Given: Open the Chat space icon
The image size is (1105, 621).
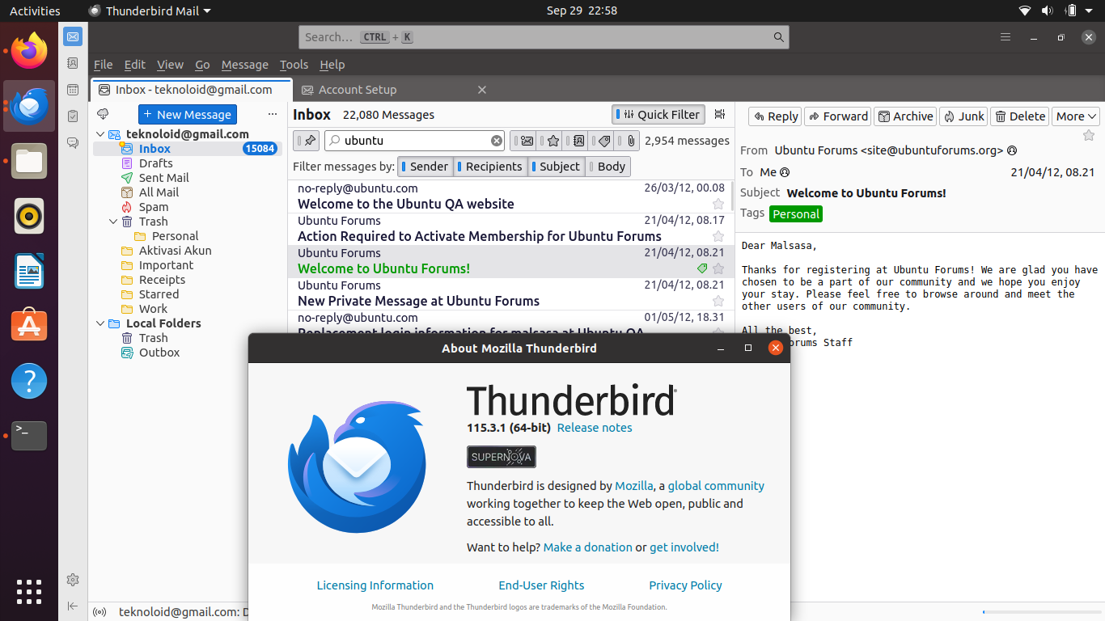Looking at the screenshot, I should [73, 143].
